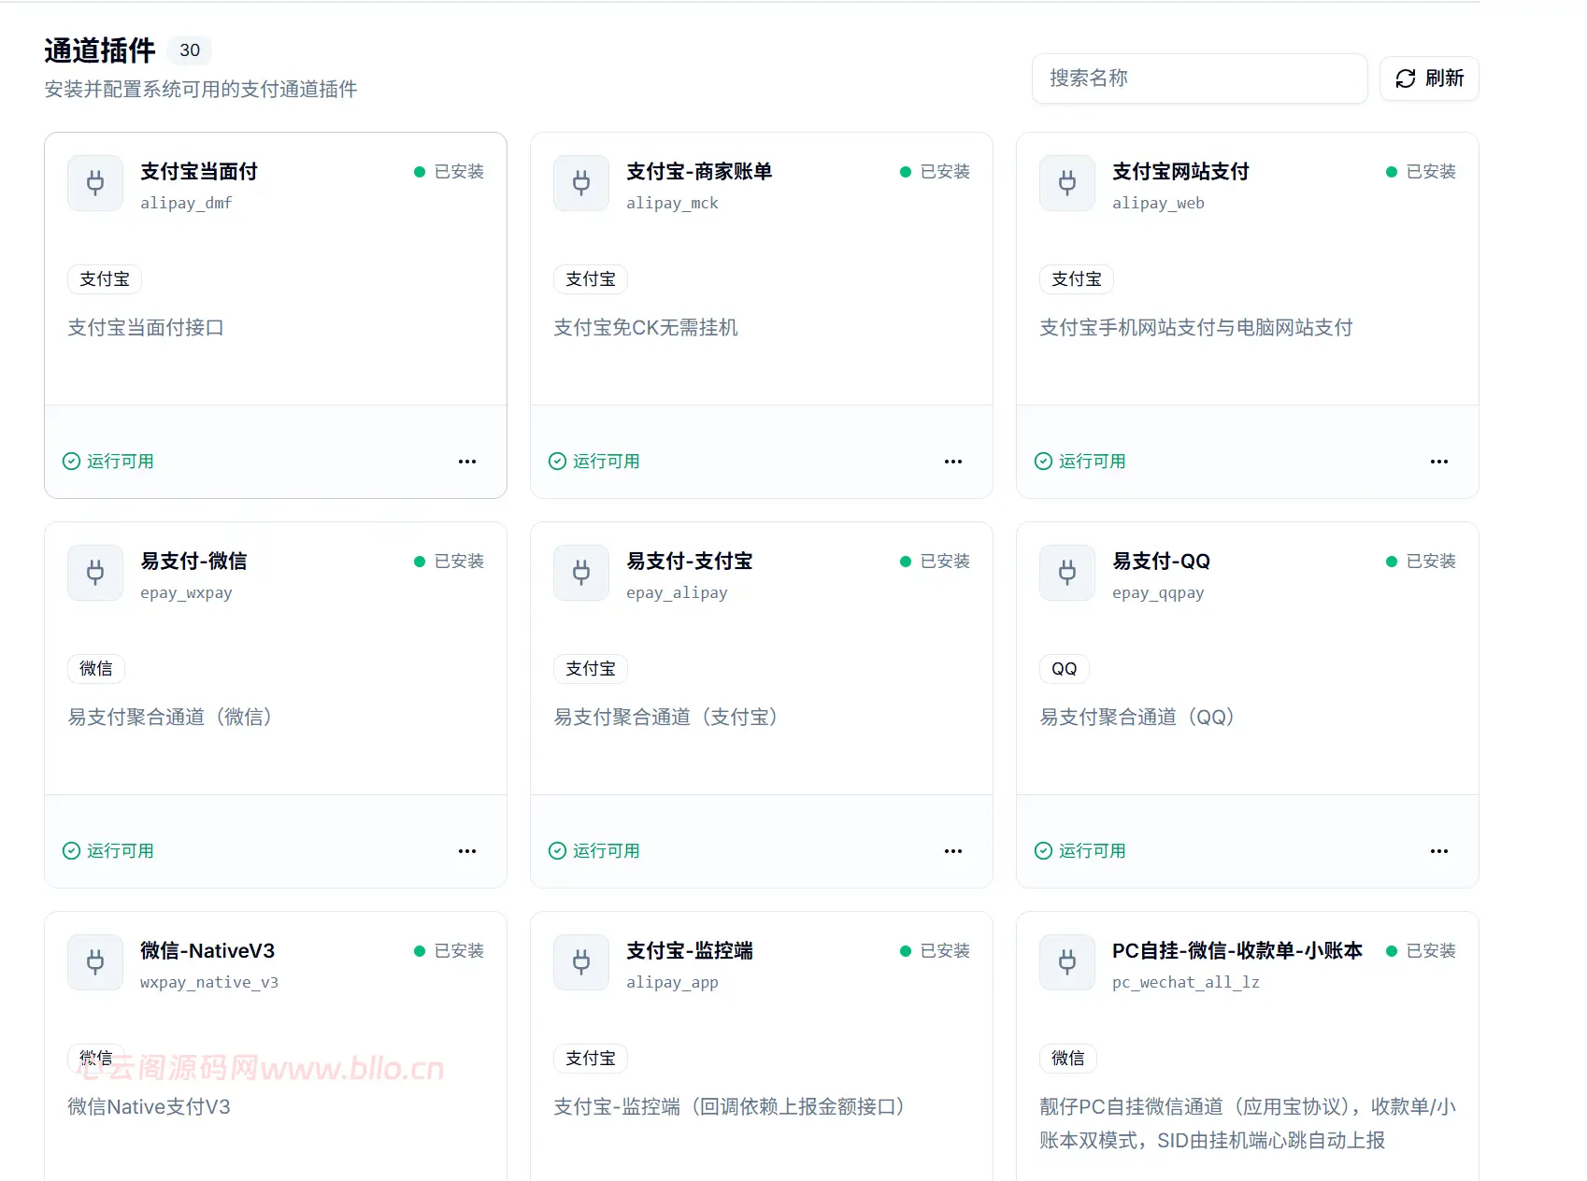Click the 运行可用 check icon on 易支付-支付宝

point(557,850)
